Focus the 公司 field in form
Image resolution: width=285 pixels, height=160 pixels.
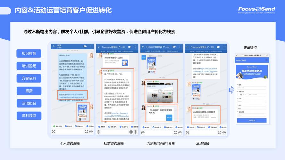[252, 101]
